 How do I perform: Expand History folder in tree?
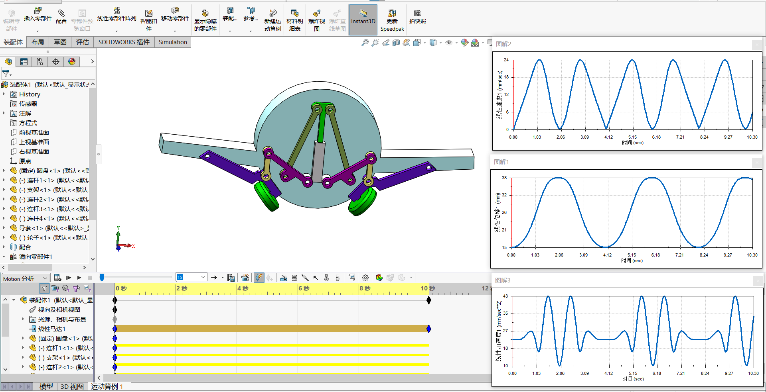pos(4,94)
